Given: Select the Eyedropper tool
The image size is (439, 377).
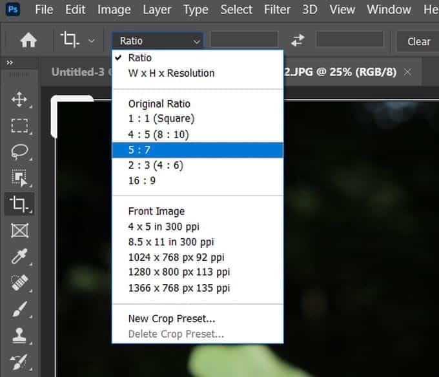Looking at the screenshot, I should [19, 256].
